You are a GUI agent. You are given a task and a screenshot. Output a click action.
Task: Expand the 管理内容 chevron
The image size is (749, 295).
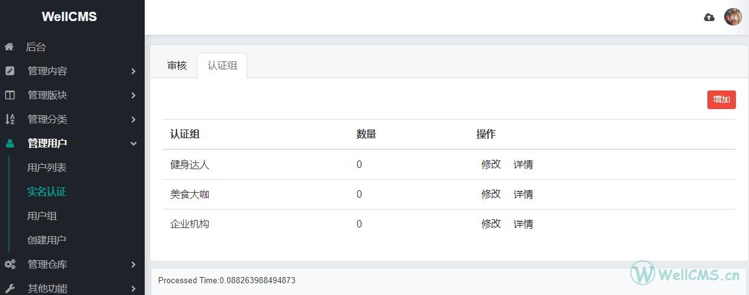[134, 71]
